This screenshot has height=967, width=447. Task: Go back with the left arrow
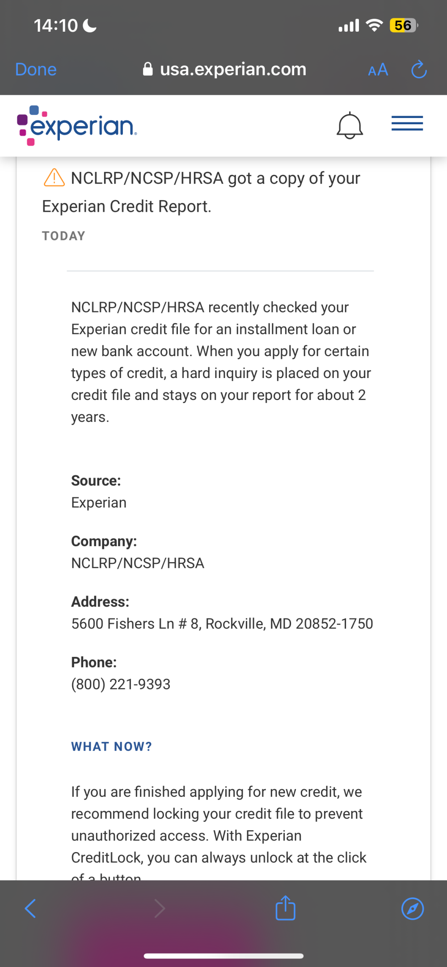click(x=30, y=908)
